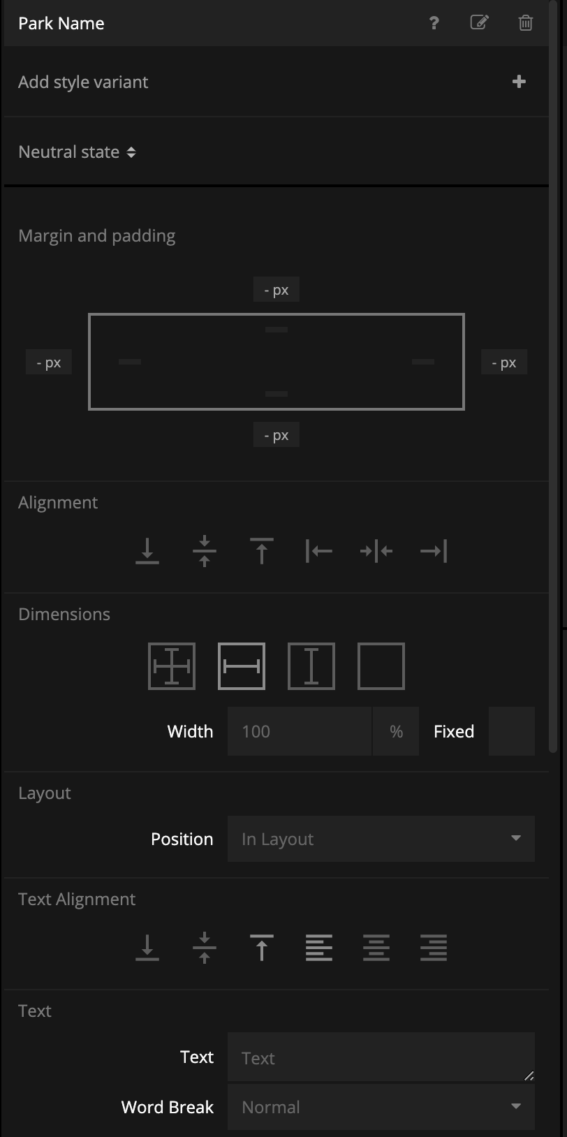The height and width of the screenshot is (1137, 567).
Task: Open the Position dropdown
Action: (x=381, y=839)
